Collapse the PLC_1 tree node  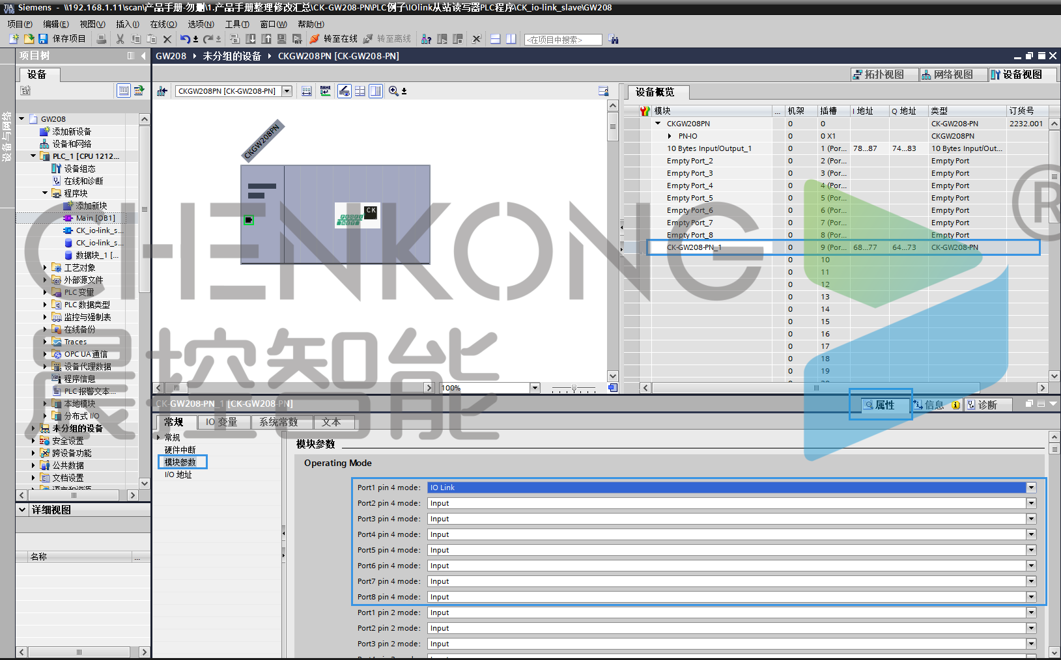33,156
